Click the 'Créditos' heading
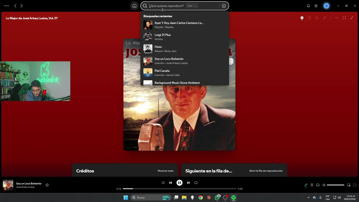 coord(85,171)
